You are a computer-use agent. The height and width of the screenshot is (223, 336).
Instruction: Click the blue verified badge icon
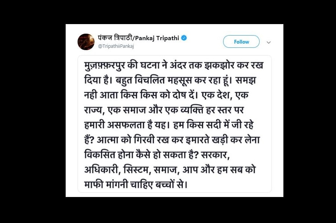pos(184,38)
